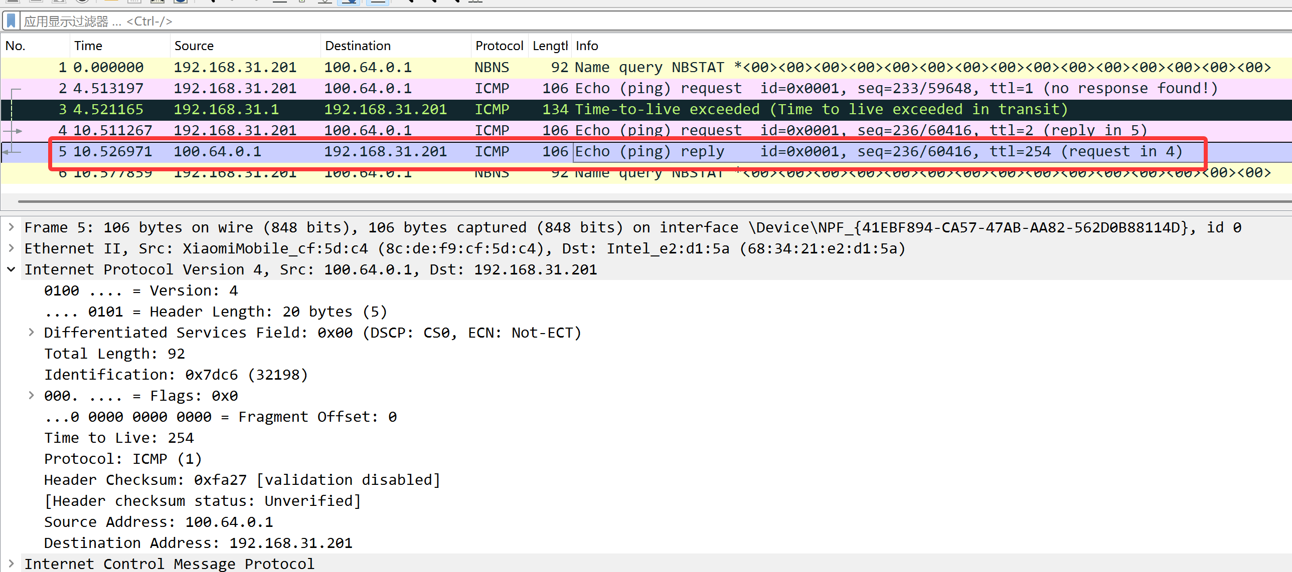This screenshot has width=1292, height=572.
Task: Expand the Frame 5 details row
Action: pos(11,227)
